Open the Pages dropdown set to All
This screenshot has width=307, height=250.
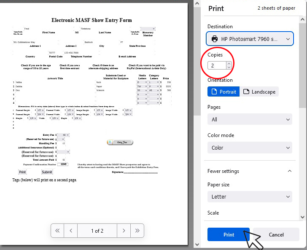point(250,119)
